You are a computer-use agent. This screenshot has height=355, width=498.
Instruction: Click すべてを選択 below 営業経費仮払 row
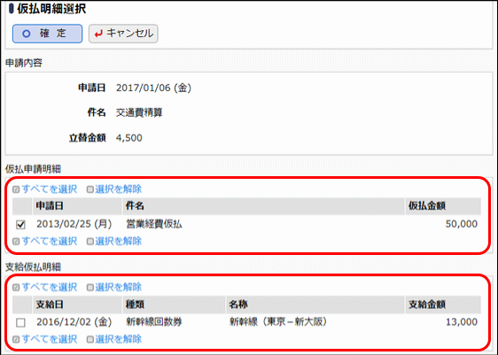(x=50, y=242)
